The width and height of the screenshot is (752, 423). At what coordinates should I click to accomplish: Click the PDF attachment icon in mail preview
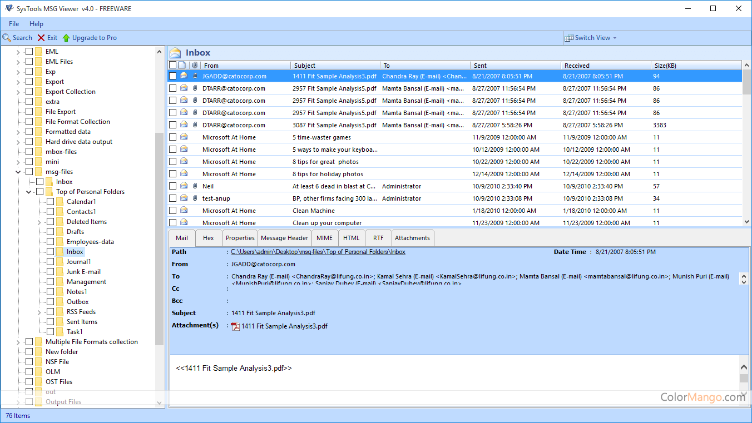click(x=236, y=326)
